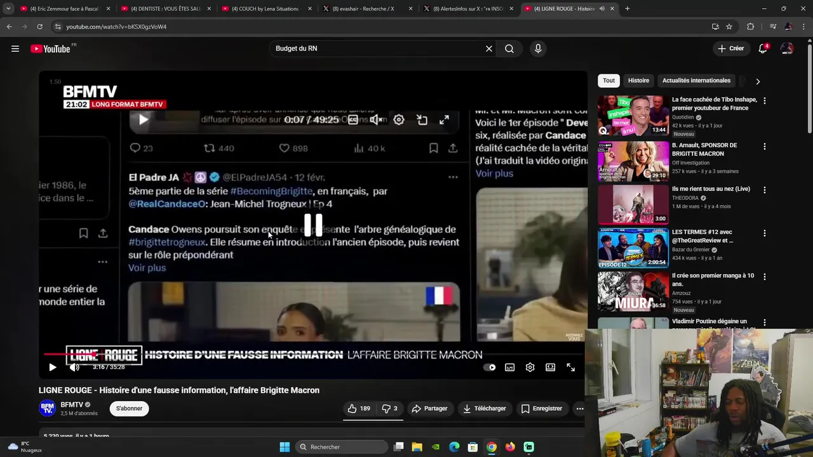Click the magnifier search button
Screen dimensions: 813x457
509,49
